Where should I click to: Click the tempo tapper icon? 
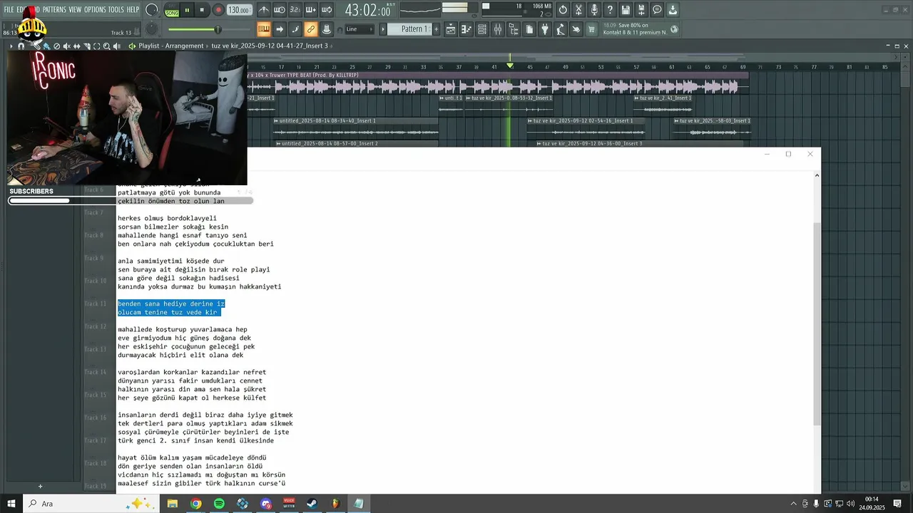[561, 29]
